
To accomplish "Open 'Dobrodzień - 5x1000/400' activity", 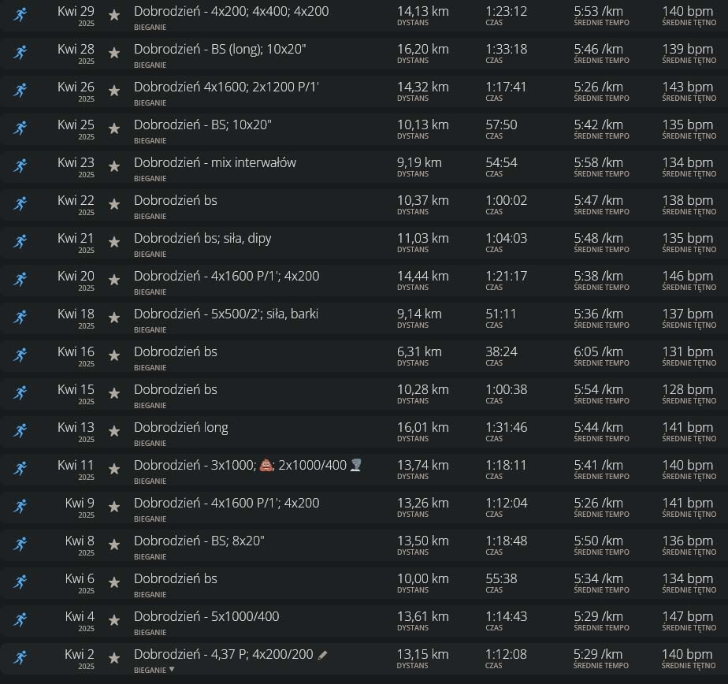I will (x=206, y=616).
